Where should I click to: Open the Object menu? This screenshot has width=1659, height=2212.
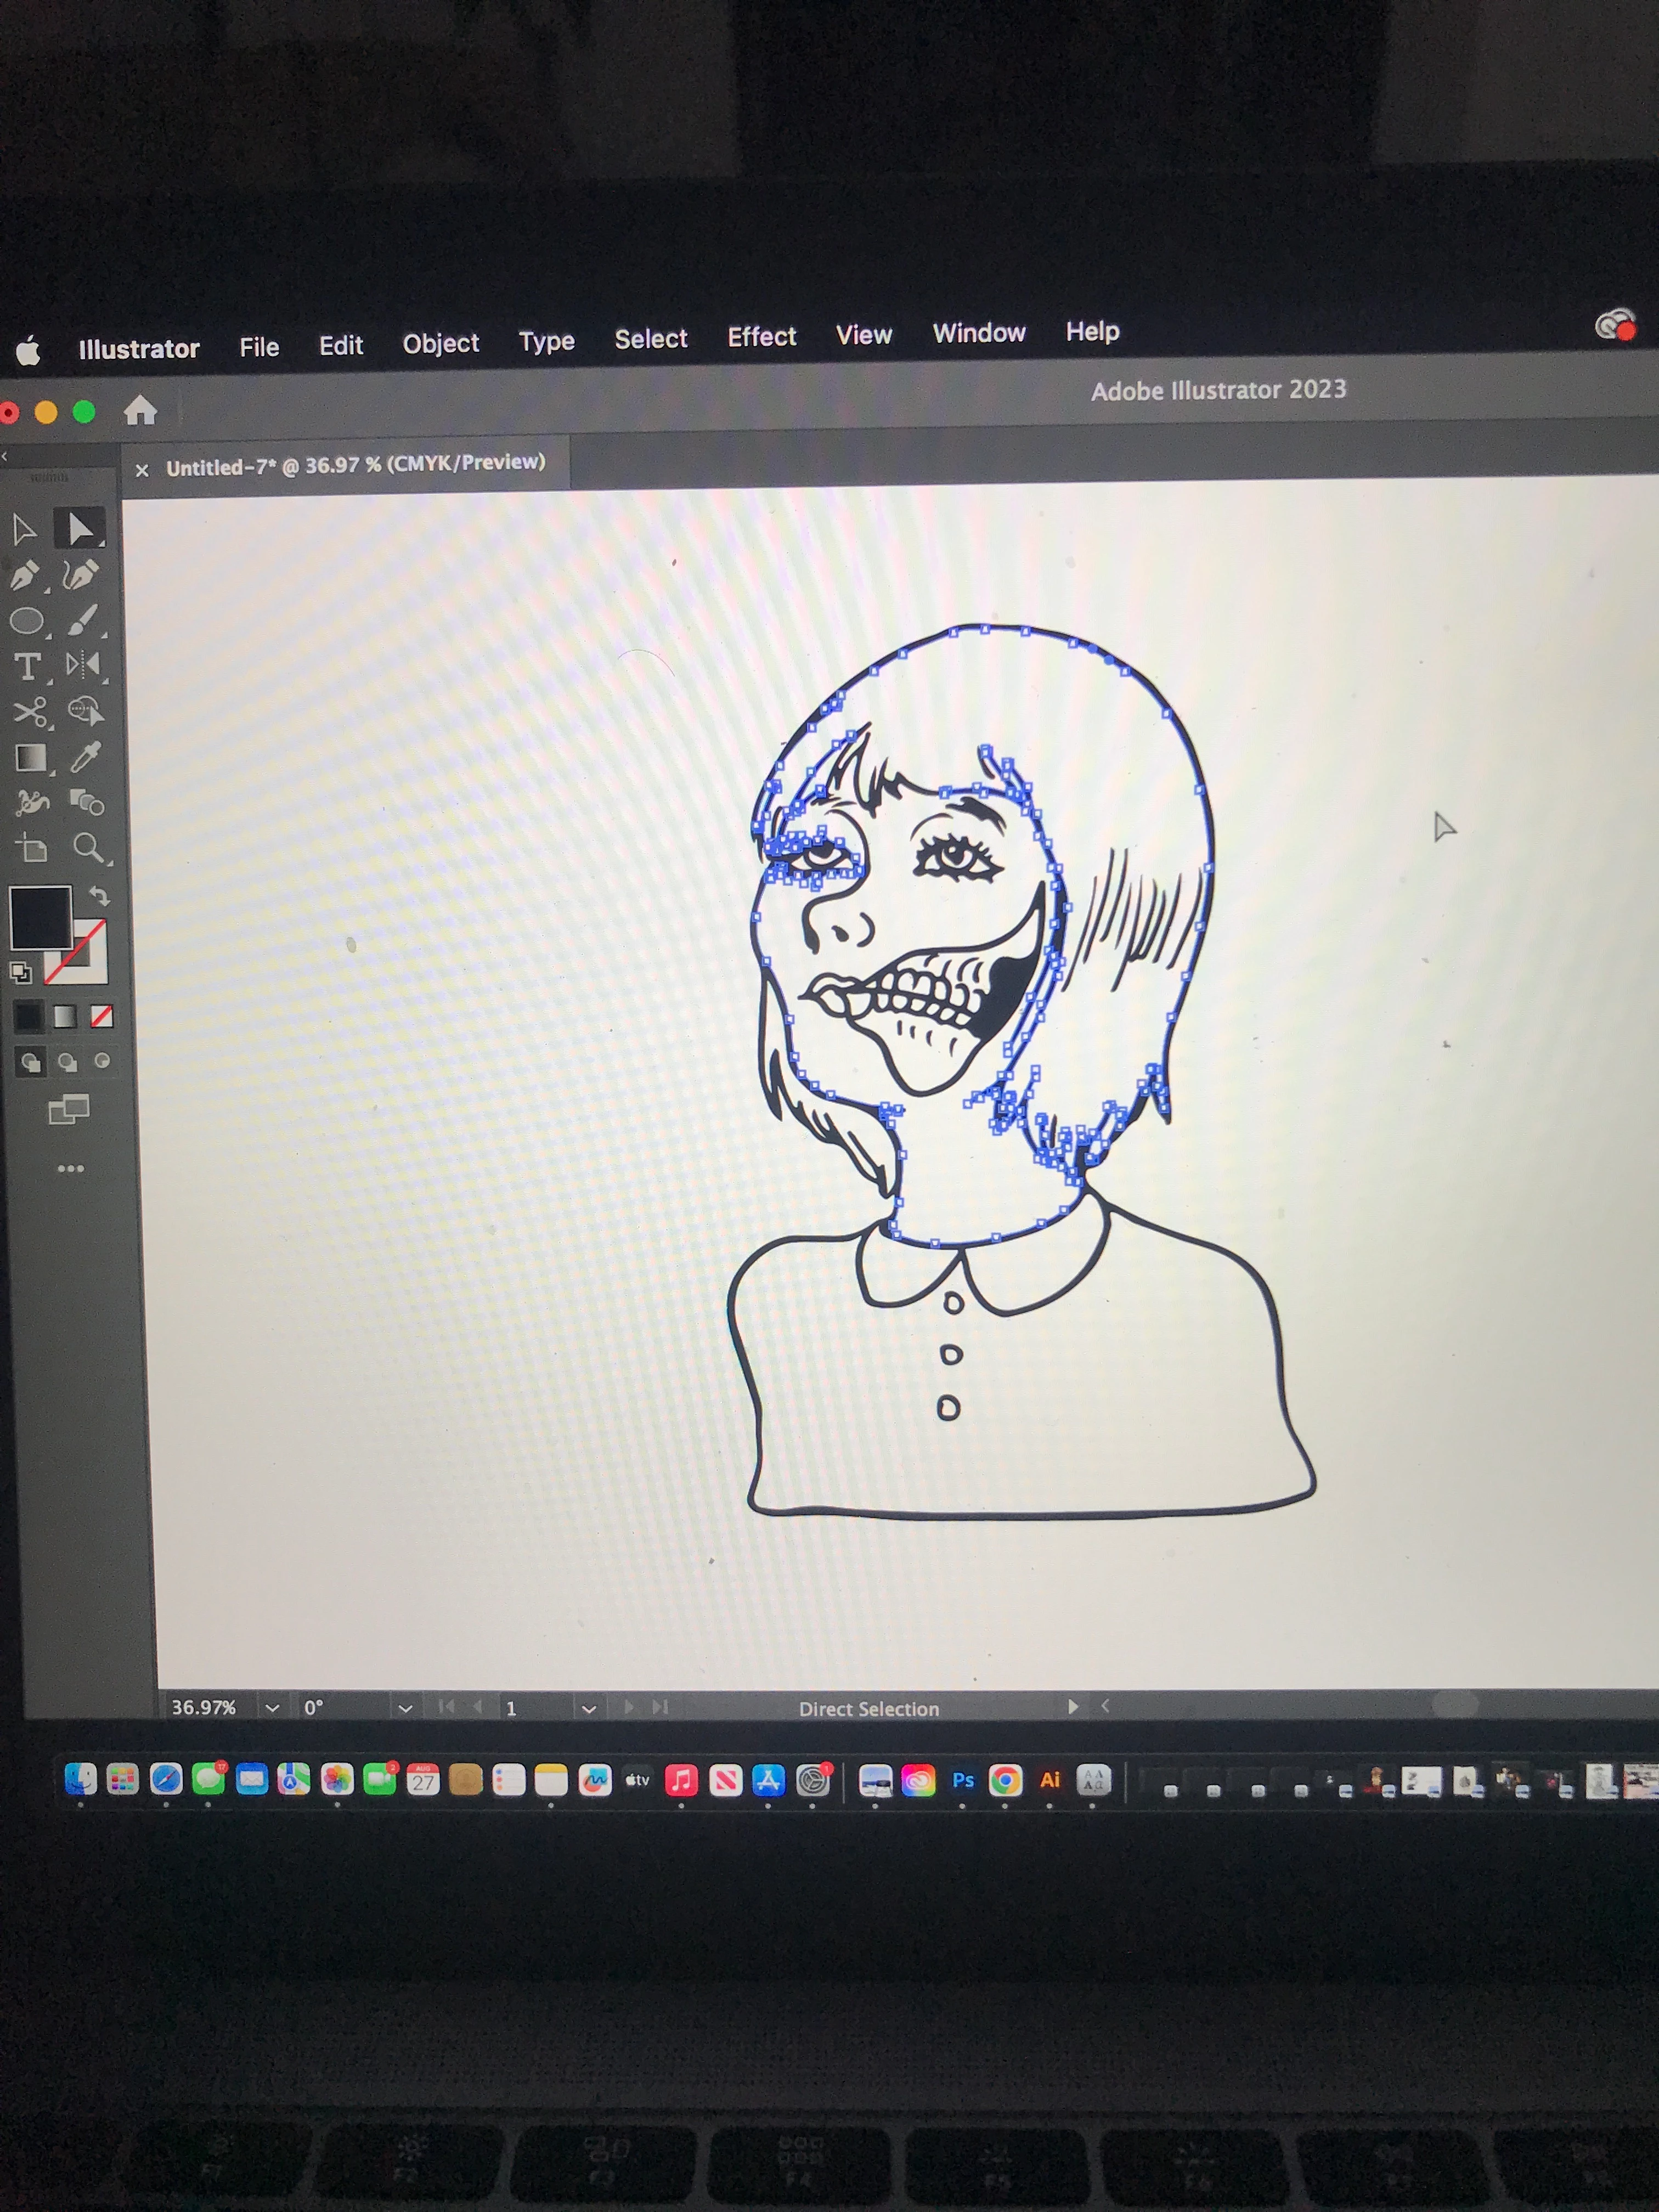click(440, 344)
